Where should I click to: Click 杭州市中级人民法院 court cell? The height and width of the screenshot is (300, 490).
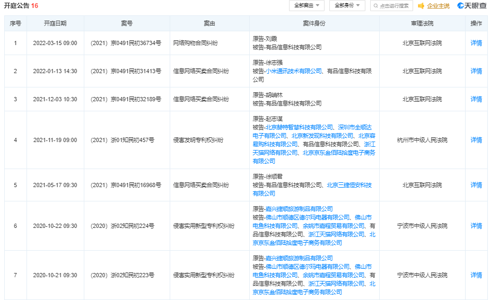point(422,140)
